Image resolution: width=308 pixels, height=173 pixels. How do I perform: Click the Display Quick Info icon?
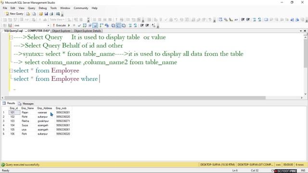231,20
